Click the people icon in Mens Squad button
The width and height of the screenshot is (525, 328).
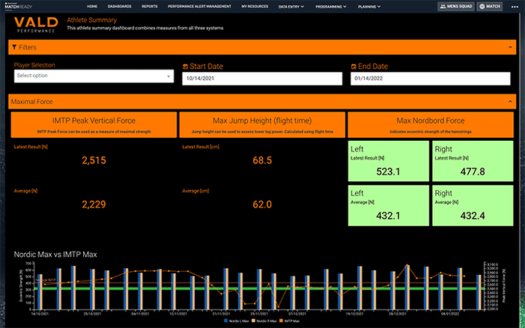pos(443,6)
